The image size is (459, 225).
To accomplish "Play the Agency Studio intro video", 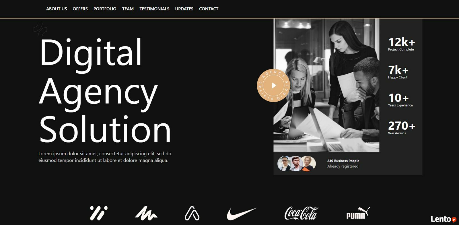I will click(x=273, y=85).
